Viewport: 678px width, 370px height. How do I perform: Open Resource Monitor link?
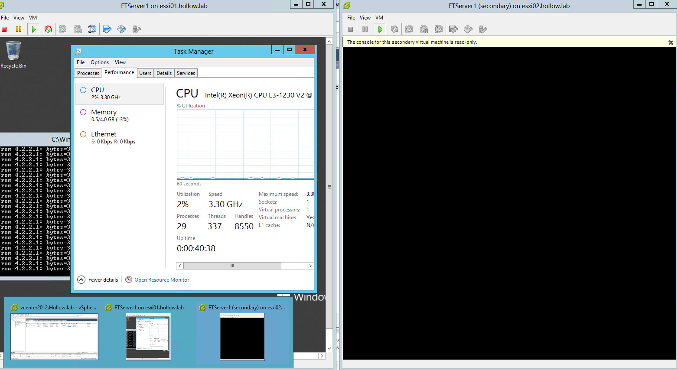pyautogui.click(x=161, y=280)
